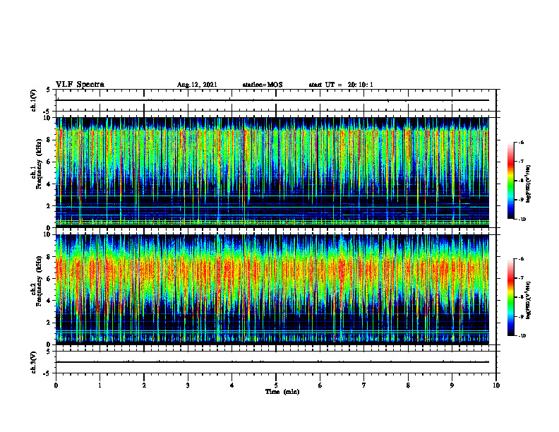Screen dimensions: 559x432
Task: Click the time axis tick label '7'
Action: tap(364, 385)
